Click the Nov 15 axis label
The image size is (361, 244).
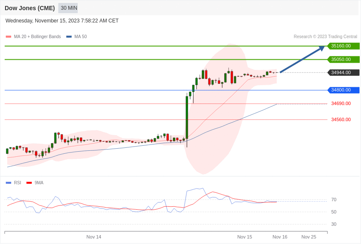(245, 237)
